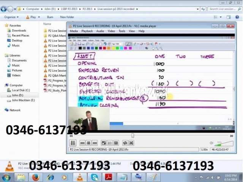
Task: Open Firefox from the Windows taskbar
Action: pos(35,177)
